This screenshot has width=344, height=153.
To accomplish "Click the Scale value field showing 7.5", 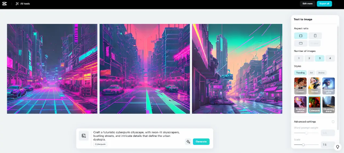I will (x=328, y=144).
